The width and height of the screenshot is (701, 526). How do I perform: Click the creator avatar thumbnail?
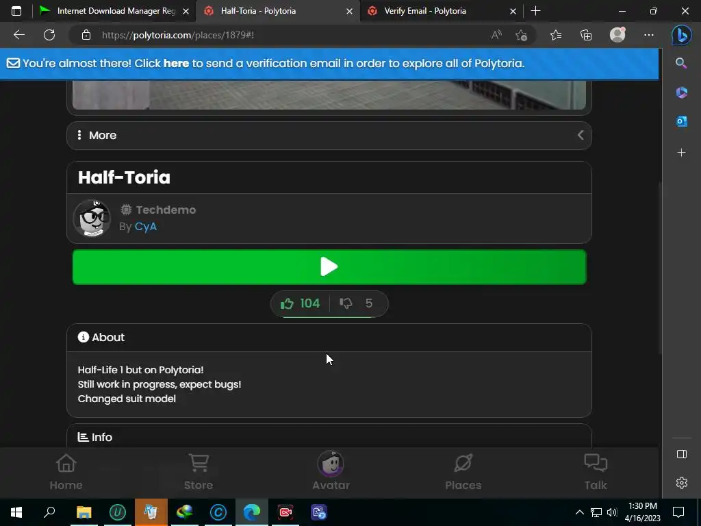[x=92, y=218]
